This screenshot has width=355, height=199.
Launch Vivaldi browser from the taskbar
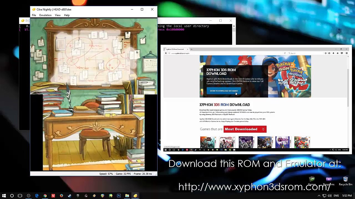pos(53,196)
